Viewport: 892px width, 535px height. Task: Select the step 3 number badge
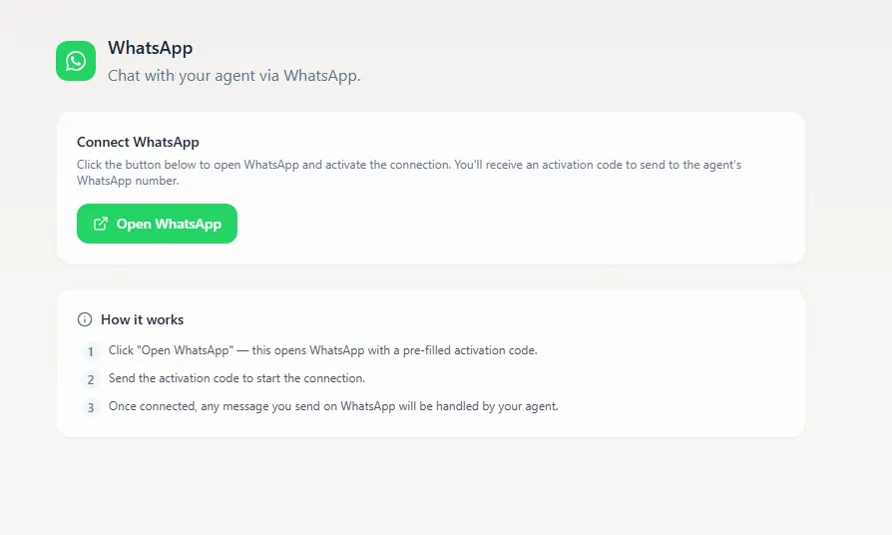[x=91, y=407]
